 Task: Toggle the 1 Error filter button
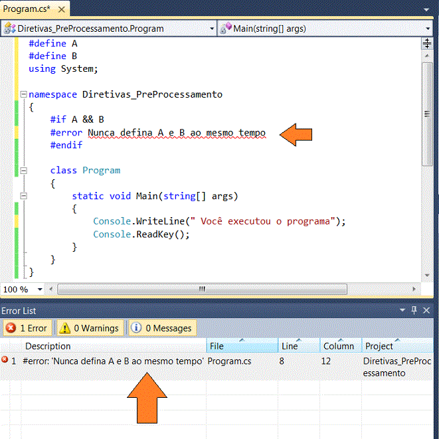[27, 328]
